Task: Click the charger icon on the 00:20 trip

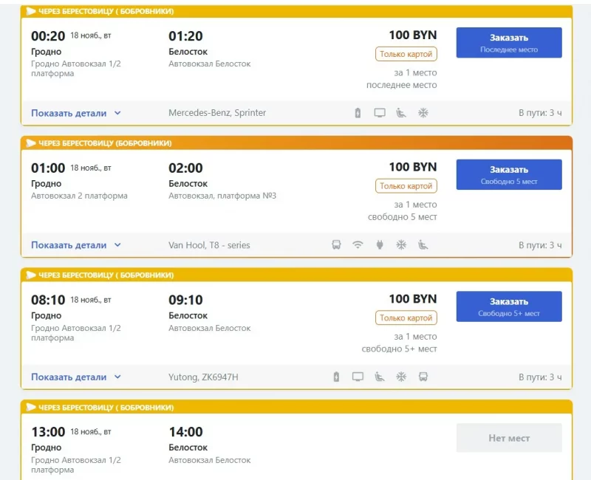Action: click(x=358, y=113)
